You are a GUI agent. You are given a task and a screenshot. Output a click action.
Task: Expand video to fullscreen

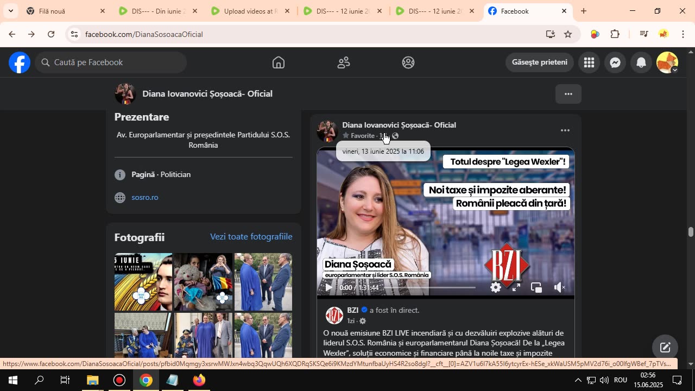point(516,288)
